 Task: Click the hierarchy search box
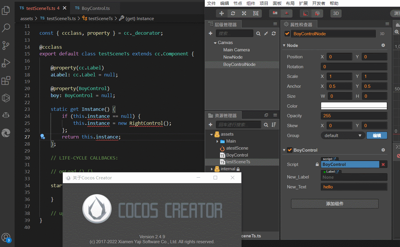click(x=235, y=34)
